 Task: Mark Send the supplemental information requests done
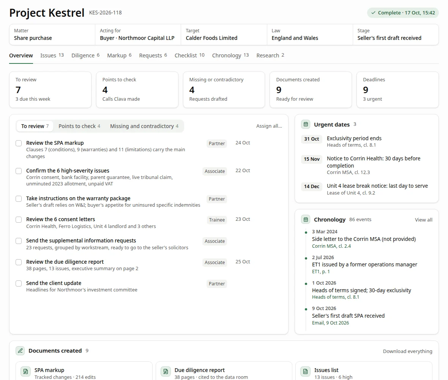pyautogui.click(x=19, y=241)
